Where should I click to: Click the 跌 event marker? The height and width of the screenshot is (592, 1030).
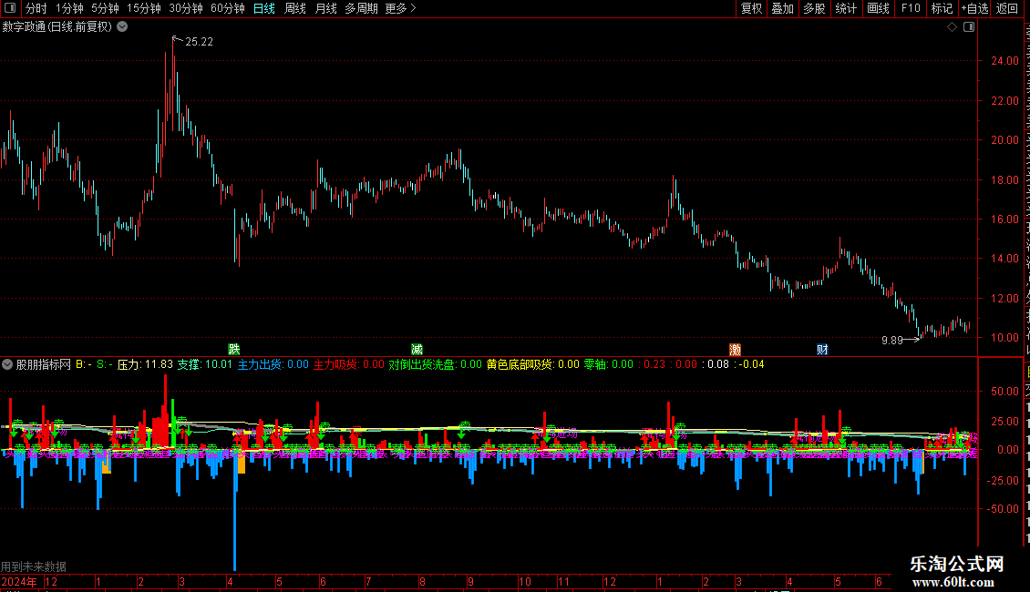click(234, 349)
